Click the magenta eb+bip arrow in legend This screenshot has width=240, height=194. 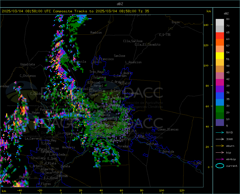[220, 159]
